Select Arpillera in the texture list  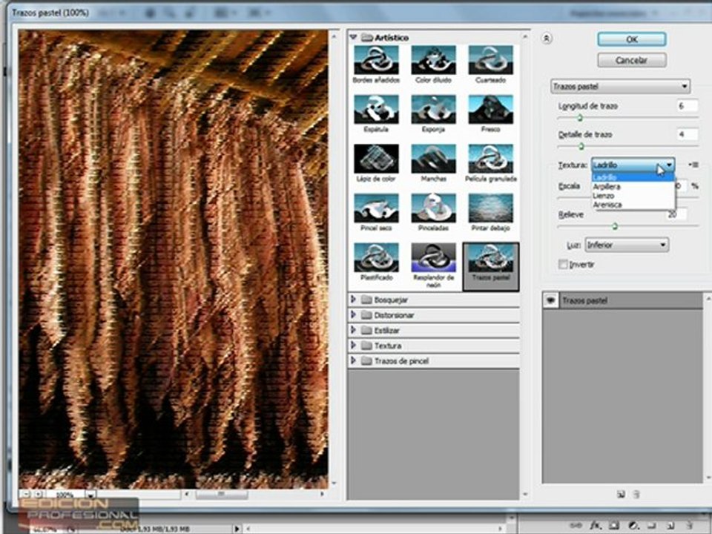pyautogui.click(x=633, y=187)
